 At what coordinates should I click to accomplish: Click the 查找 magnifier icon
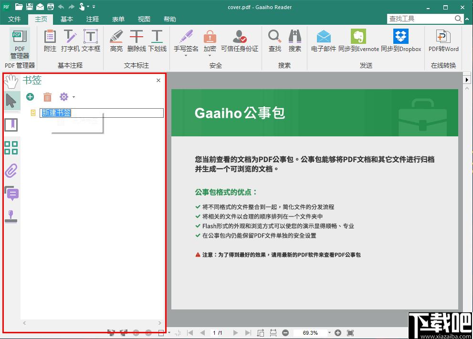pyautogui.click(x=274, y=36)
